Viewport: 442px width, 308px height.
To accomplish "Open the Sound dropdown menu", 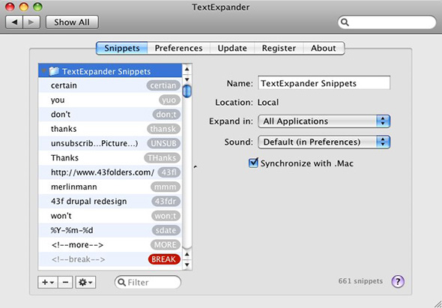I will point(324,142).
